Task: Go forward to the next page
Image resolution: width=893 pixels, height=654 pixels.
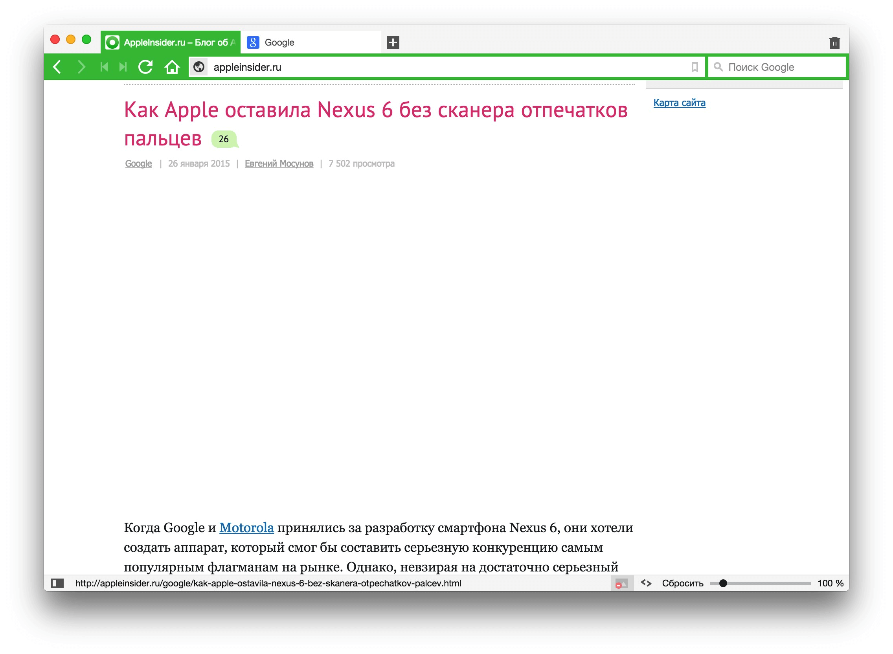Action: (x=81, y=67)
